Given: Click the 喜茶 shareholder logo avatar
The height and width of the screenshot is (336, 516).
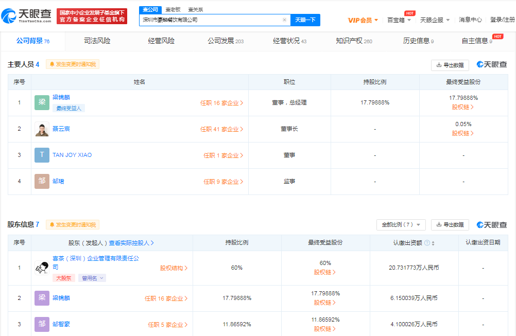Looking at the screenshot, I should click(x=42, y=268).
